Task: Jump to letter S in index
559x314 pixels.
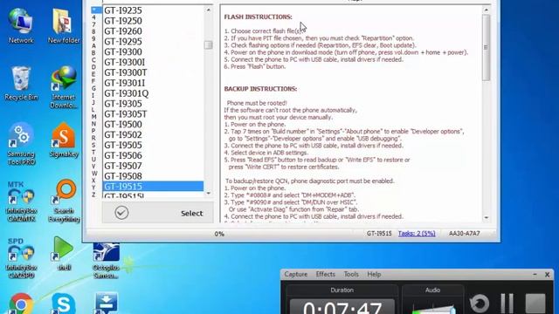Action: [x=93, y=145]
